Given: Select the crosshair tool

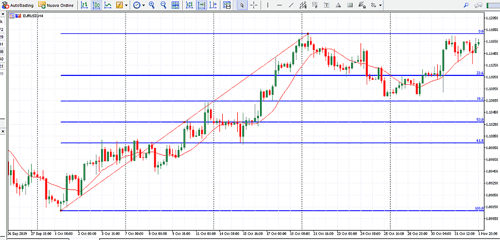Looking at the screenshot, I should 253,5.
